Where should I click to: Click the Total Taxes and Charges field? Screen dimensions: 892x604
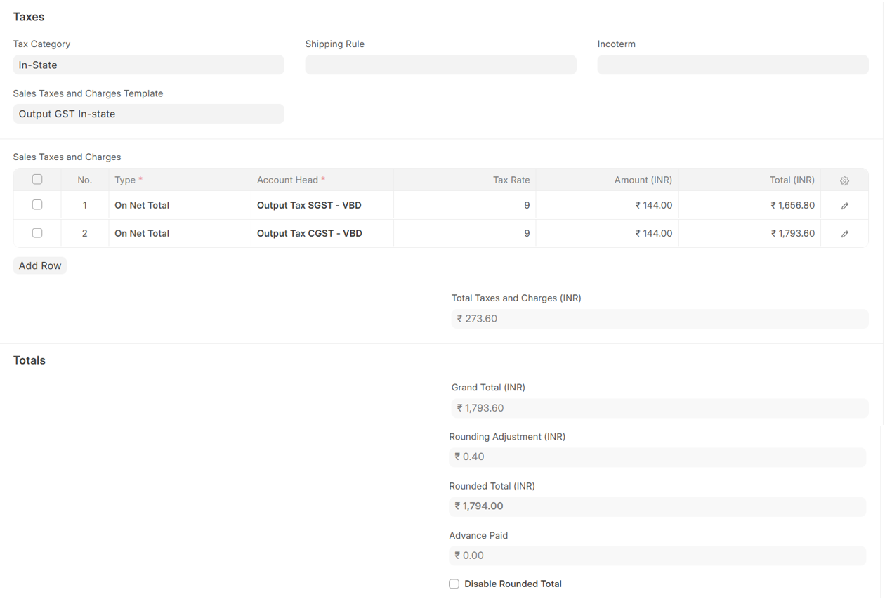pyautogui.click(x=660, y=318)
